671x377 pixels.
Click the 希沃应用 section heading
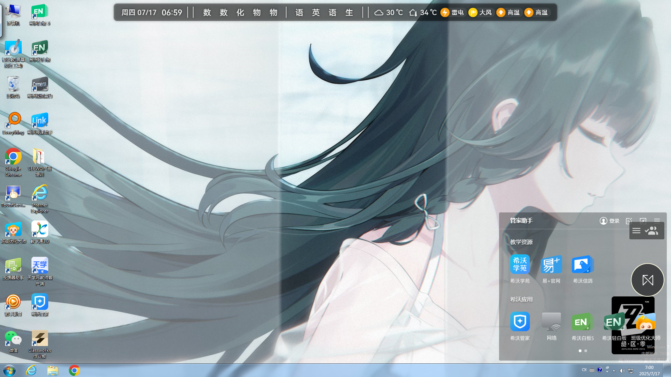click(x=521, y=299)
